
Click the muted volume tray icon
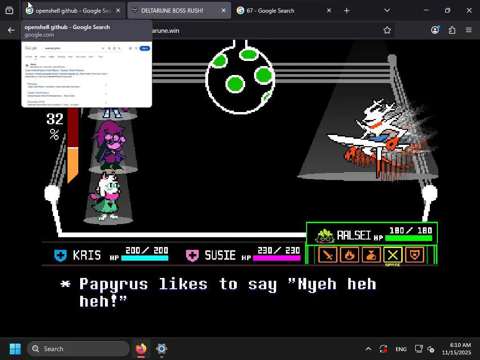(x=431, y=349)
